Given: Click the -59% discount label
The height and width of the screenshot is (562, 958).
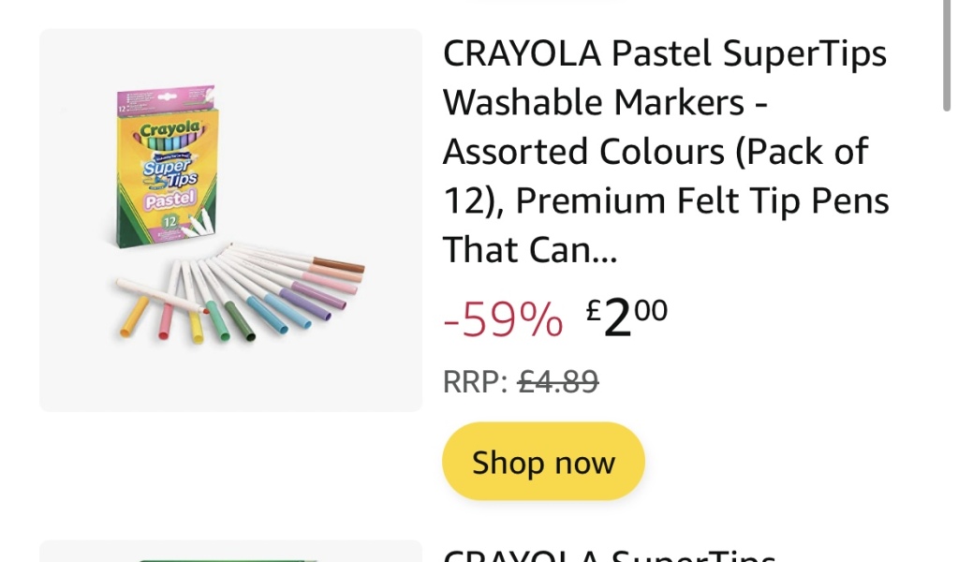Looking at the screenshot, I should tap(503, 321).
